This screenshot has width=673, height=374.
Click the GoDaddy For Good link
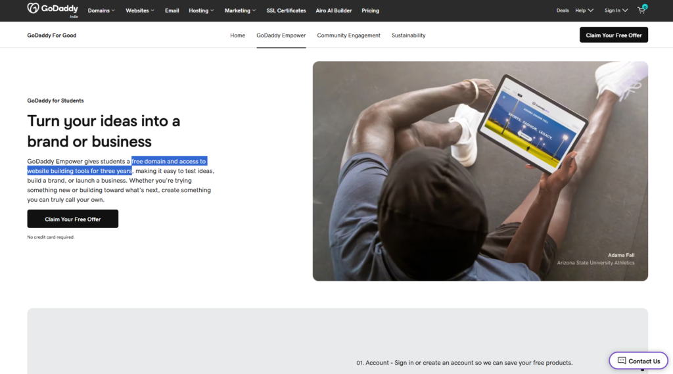click(x=51, y=35)
